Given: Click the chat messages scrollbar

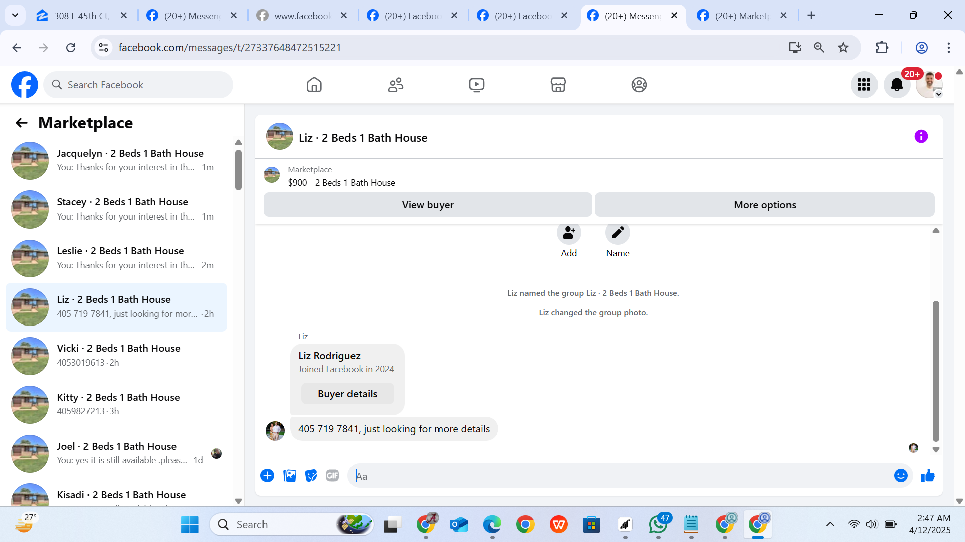Looking at the screenshot, I should coord(936,371).
